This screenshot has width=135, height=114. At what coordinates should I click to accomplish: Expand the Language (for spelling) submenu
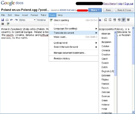pyautogui.click(x=74, y=29)
